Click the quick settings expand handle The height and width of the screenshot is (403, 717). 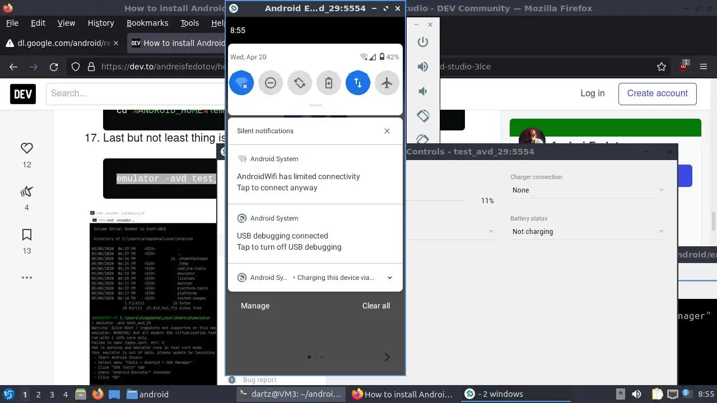(315, 105)
